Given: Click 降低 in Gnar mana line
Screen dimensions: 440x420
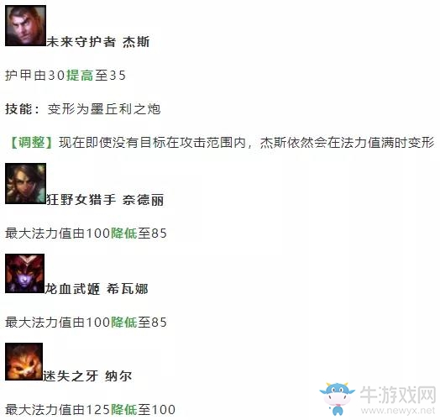Looking at the screenshot, I should (124, 410).
